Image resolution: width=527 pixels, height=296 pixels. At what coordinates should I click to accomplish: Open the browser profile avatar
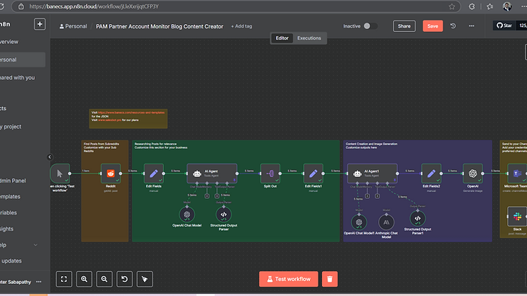tap(507, 6)
